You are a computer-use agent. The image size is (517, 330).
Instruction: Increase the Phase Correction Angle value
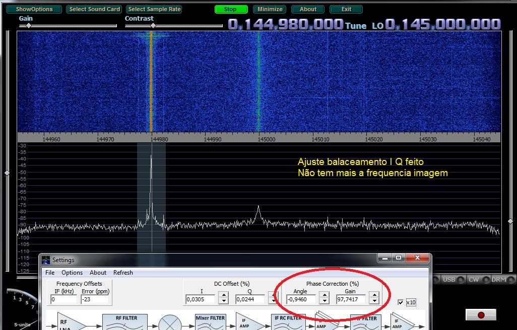pyautogui.click(x=325, y=296)
